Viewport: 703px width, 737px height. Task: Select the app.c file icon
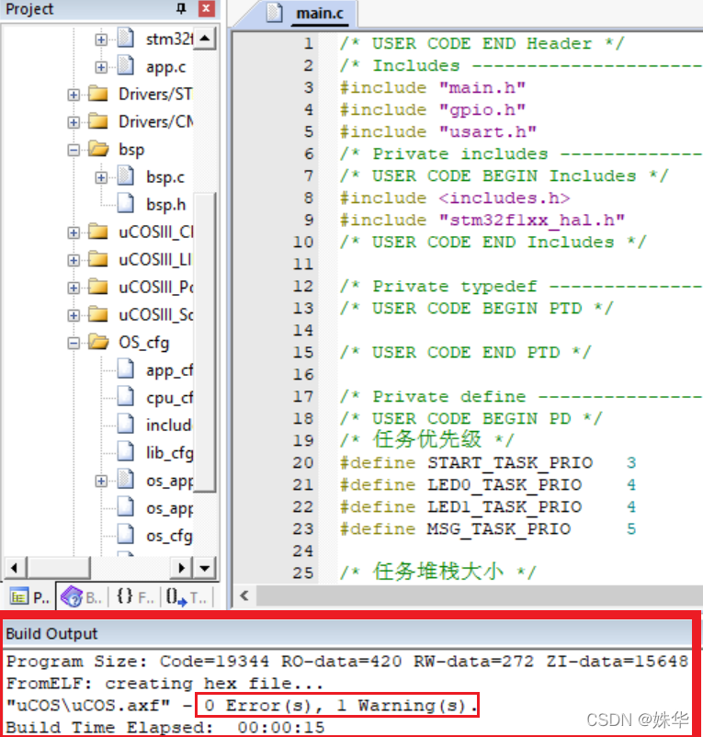pos(126,65)
